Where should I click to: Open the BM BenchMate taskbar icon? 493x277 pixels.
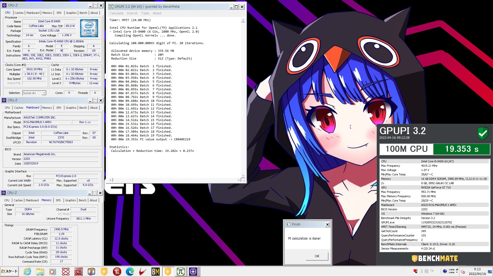coord(156,272)
